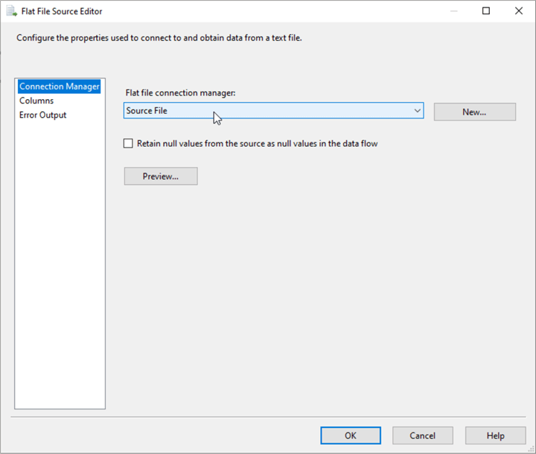The image size is (536, 454).
Task: Minimize the Flat File Source Editor window
Action: pyautogui.click(x=452, y=11)
